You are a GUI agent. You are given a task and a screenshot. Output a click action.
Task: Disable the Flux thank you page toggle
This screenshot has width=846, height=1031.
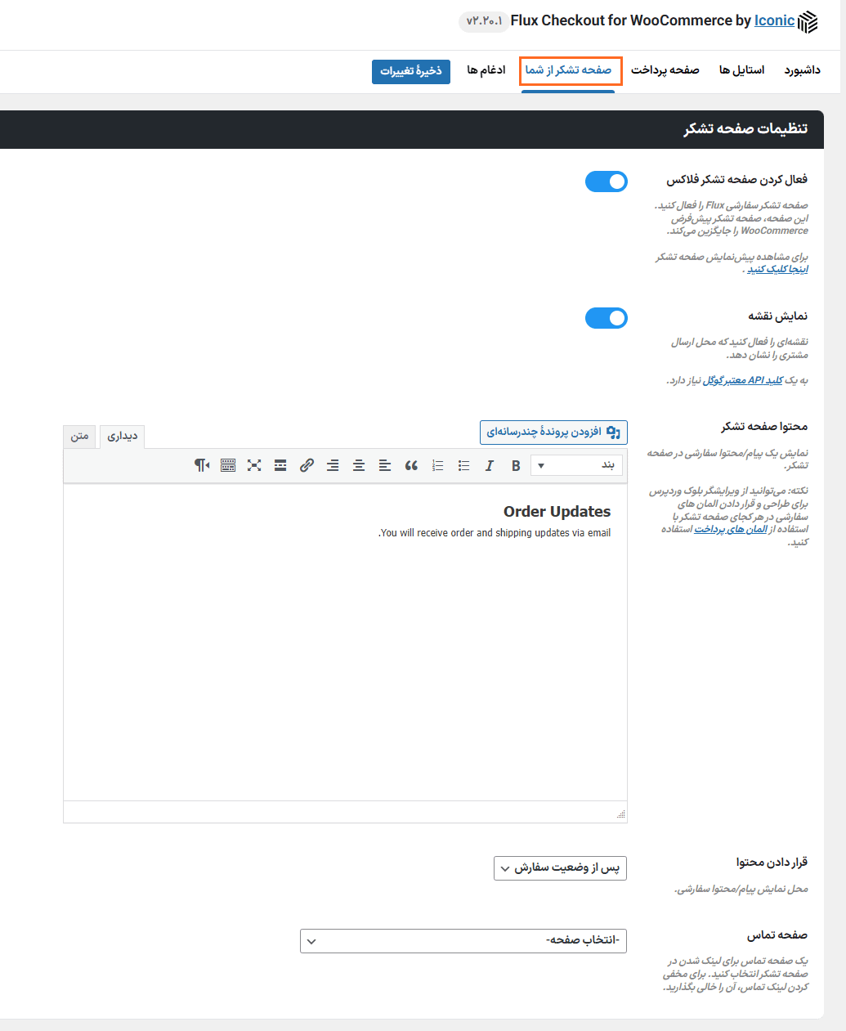point(606,182)
